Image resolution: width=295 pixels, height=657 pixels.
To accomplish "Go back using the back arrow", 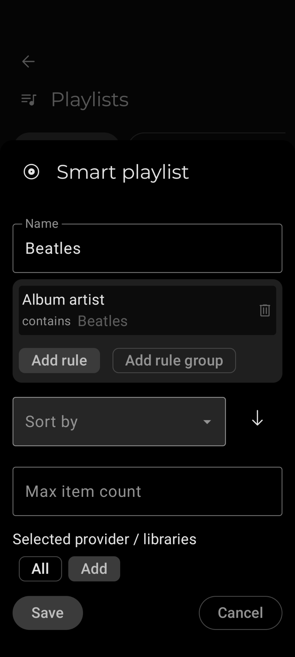I will (28, 62).
